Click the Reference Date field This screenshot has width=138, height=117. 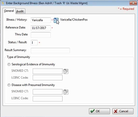pos(41,28)
